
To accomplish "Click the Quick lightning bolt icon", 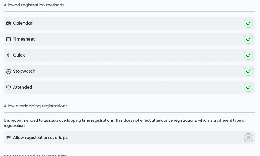I will pyautogui.click(x=9, y=55).
